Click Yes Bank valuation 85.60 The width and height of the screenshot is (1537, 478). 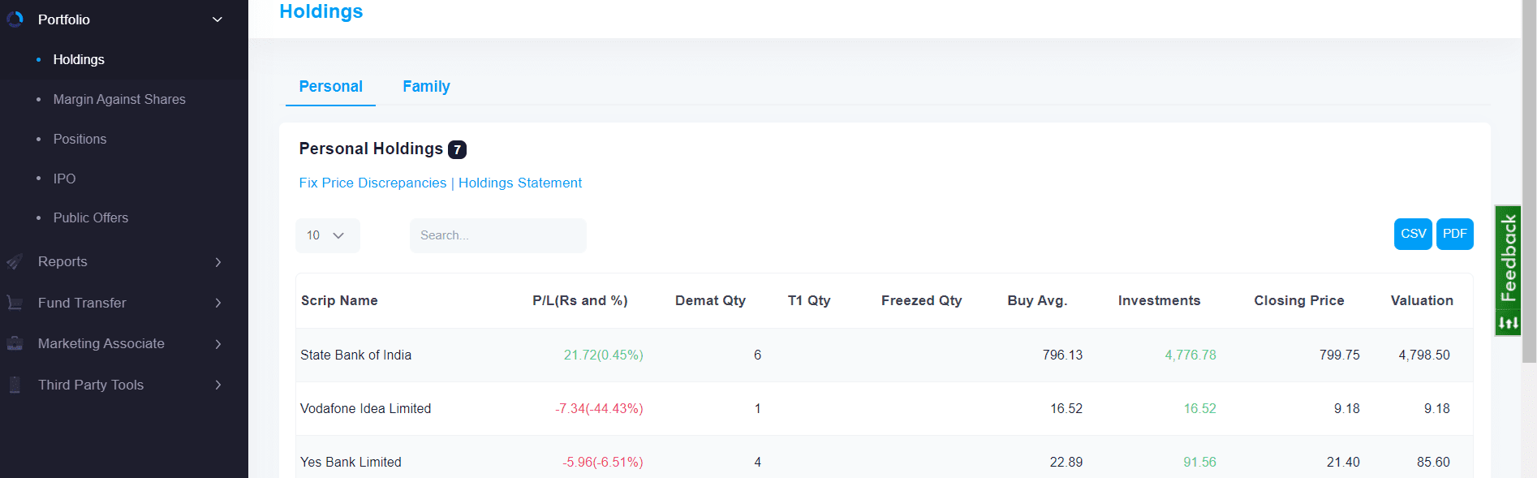[x=1433, y=462]
